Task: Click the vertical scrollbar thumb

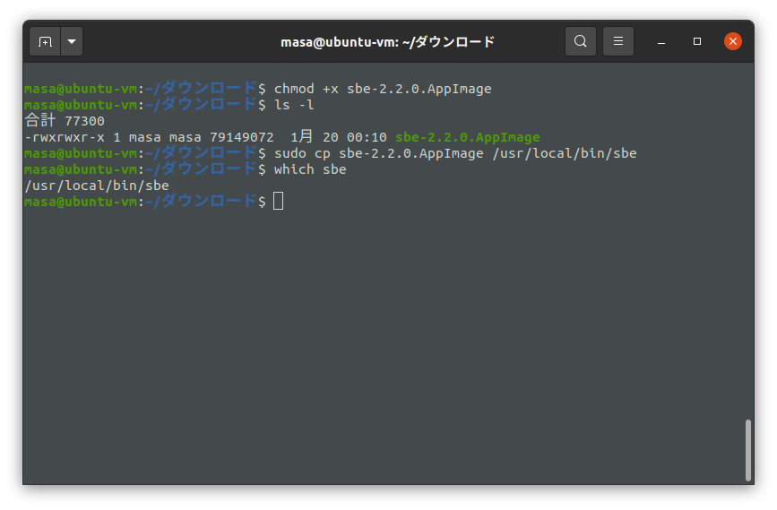Action: [x=747, y=450]
